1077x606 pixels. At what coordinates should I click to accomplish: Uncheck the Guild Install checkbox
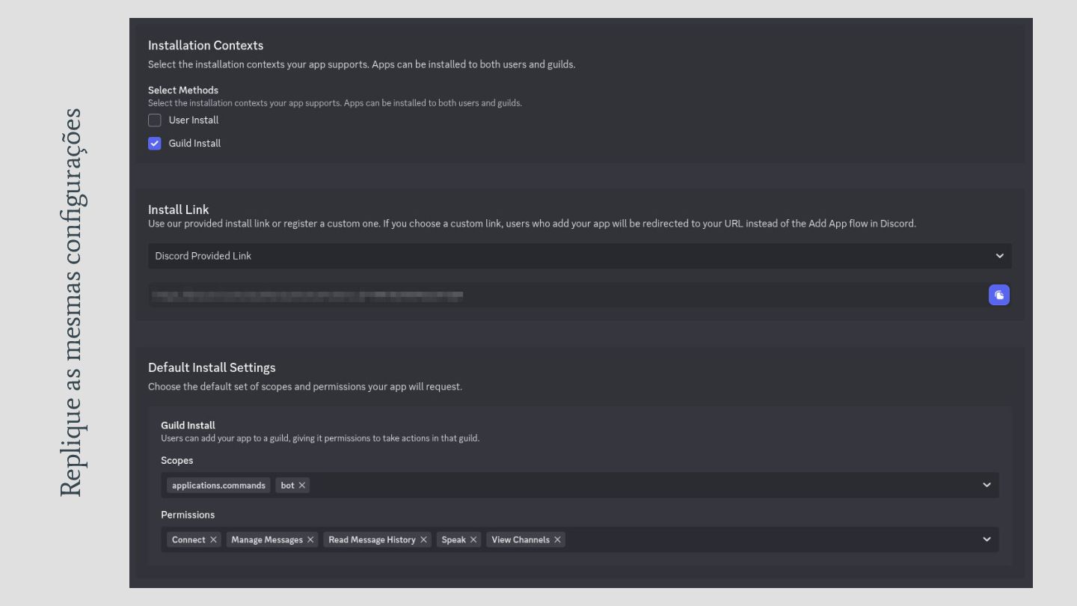click(155, 144)
